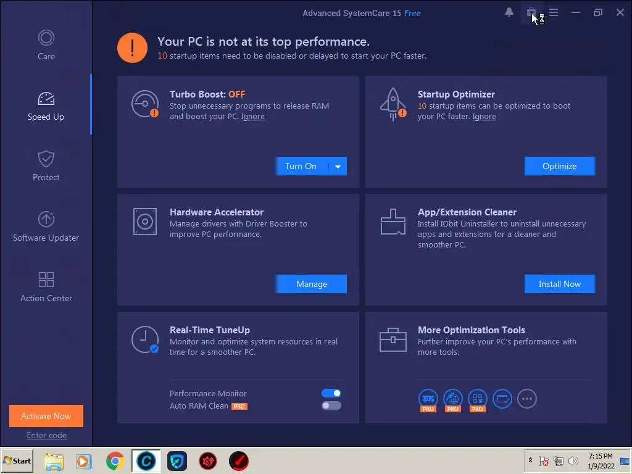Open the blue shield rocket taskbar app
The height and width of the screenshot is (474, 632).
[x=177, y=461]
